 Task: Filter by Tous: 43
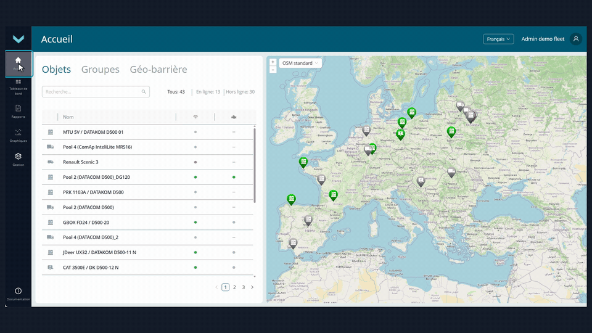pyautogui.click(x=176, y=92)
